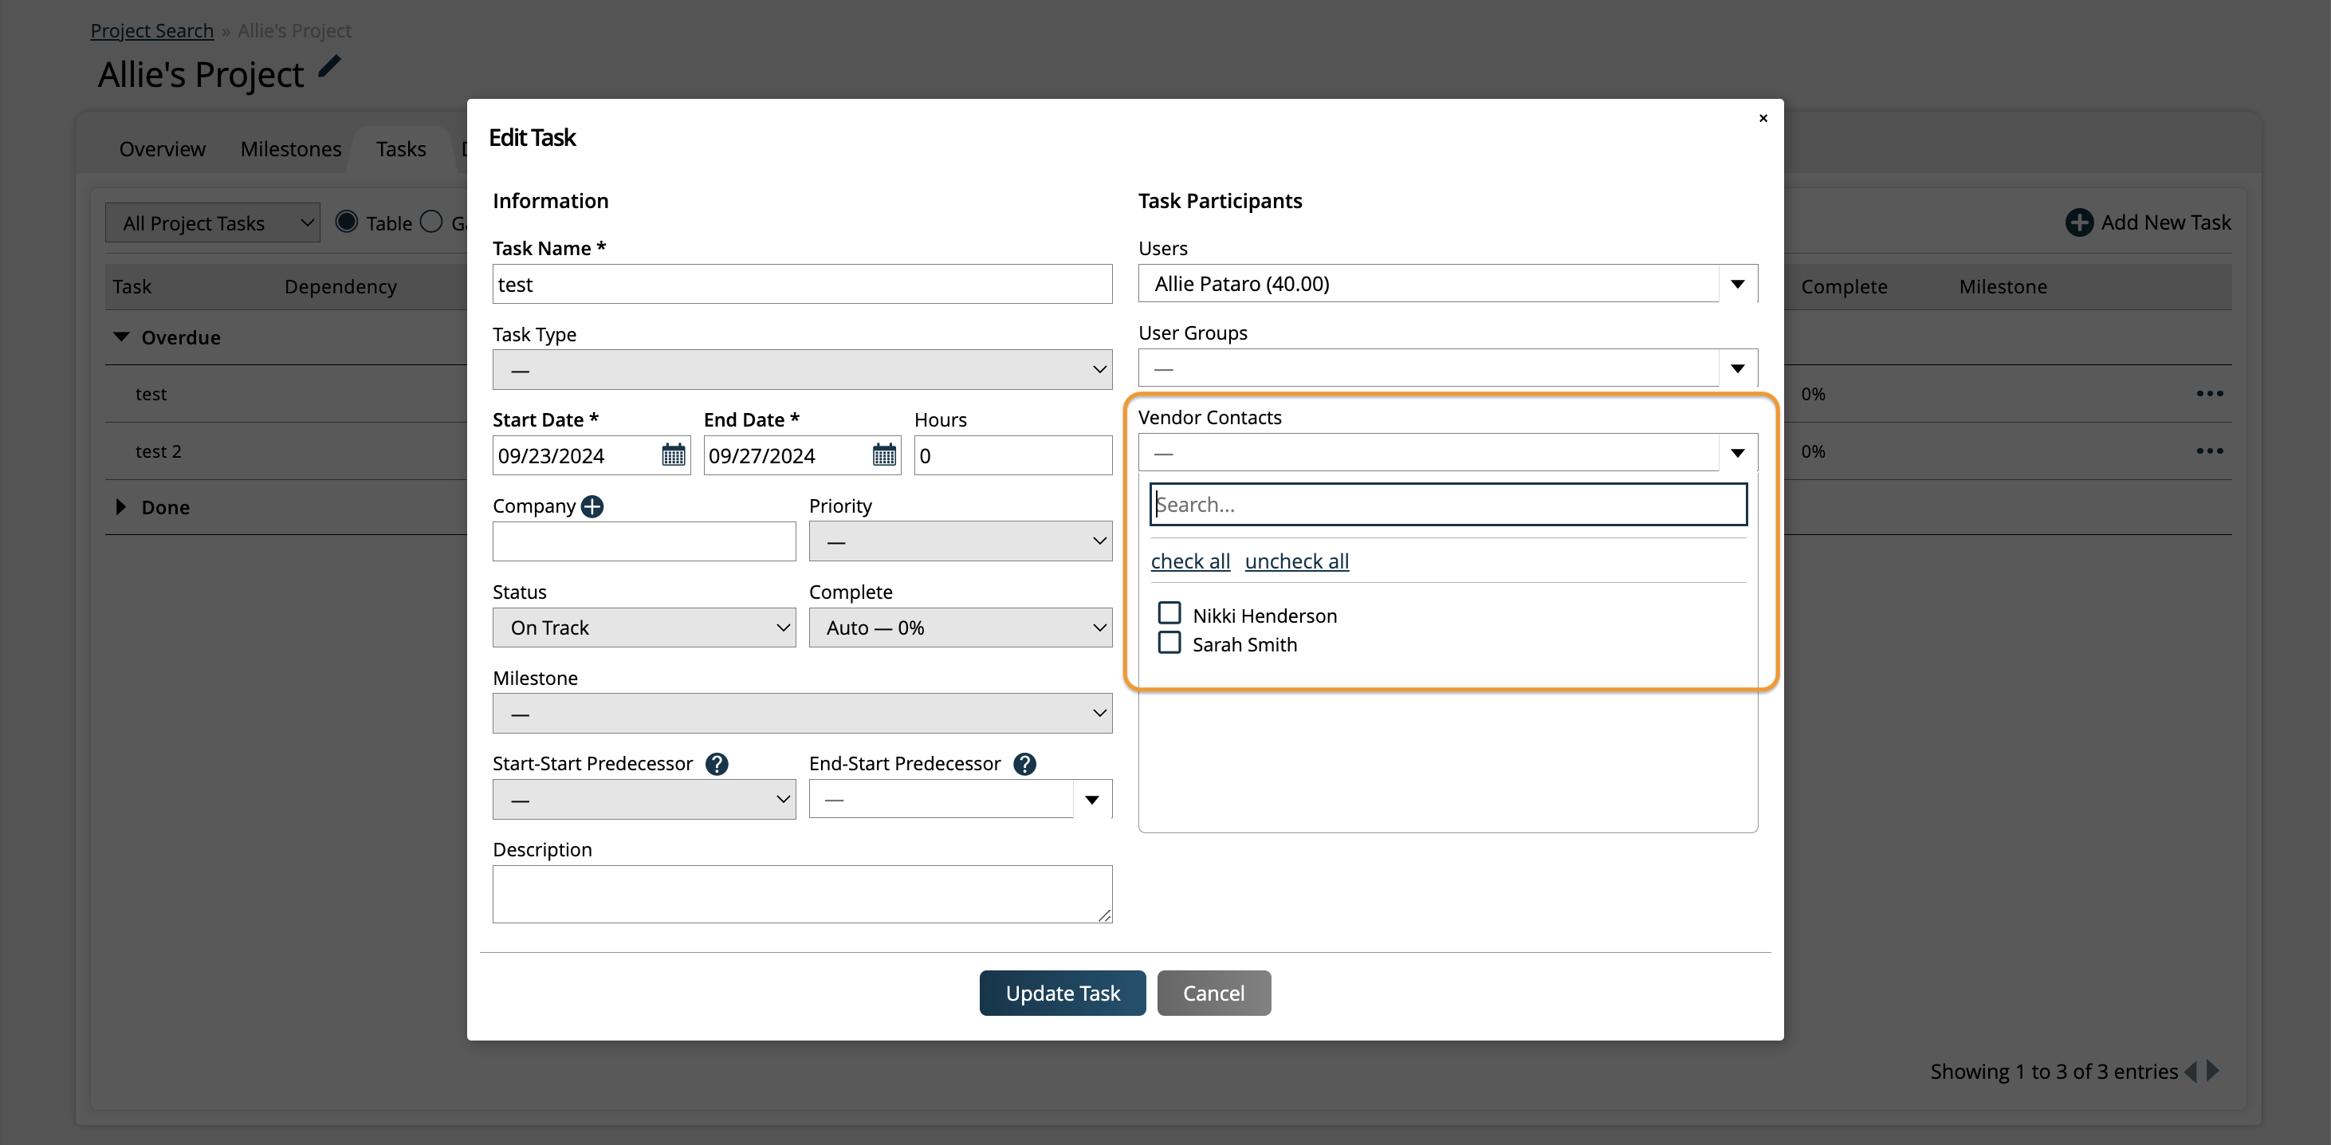Click the Complete column header in the table
The height and width of the screenshot is (1145, 2331).
click(1844, 287)
